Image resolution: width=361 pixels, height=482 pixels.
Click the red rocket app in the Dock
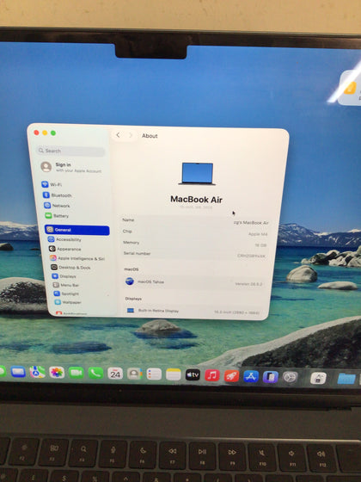tap(231, 376)
